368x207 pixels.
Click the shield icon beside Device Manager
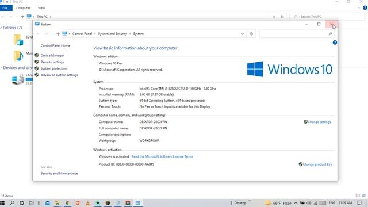pos(37,55)
